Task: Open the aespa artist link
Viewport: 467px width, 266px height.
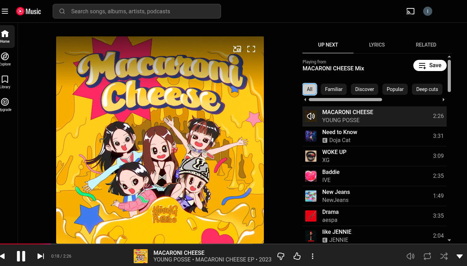Action: (x=330, y=220)
